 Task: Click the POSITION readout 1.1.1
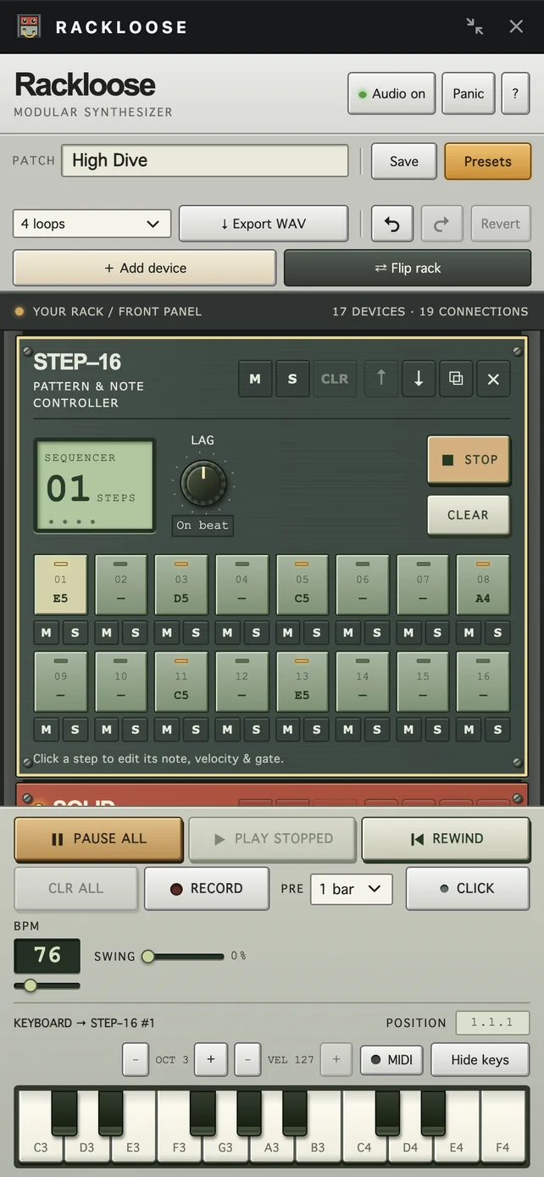coord(492,1023)
